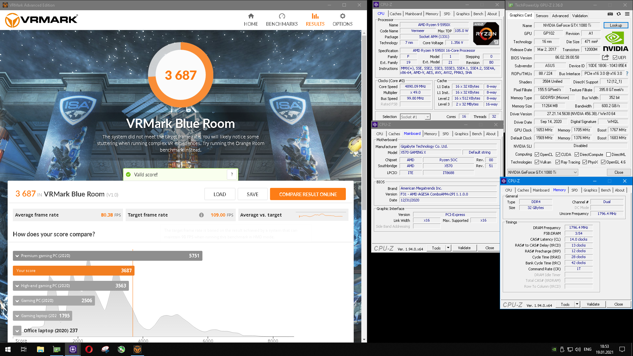Switch to Sensors tab in GPU-Z
This screenshot has height=356, width=633.
pyautogui.click(x=542, y=15)
